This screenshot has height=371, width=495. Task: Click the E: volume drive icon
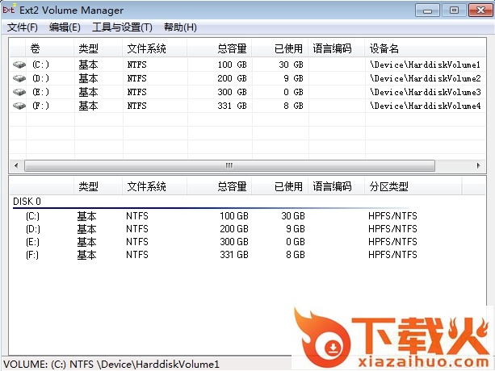19,92
